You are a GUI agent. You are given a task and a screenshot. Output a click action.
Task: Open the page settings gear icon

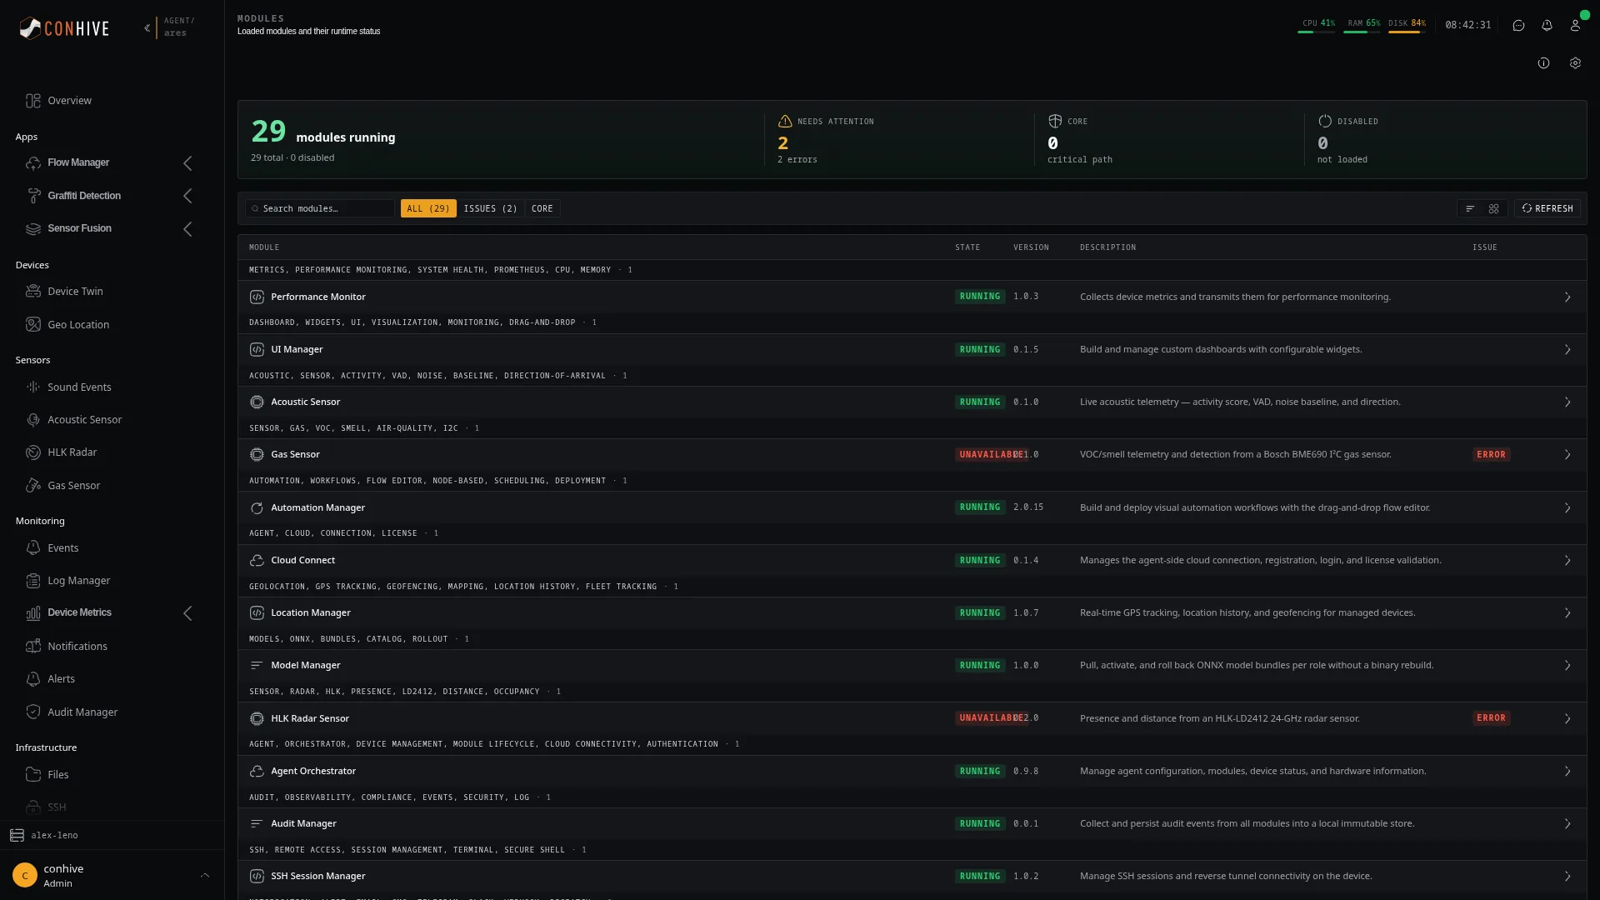[x=1575, y=63]
